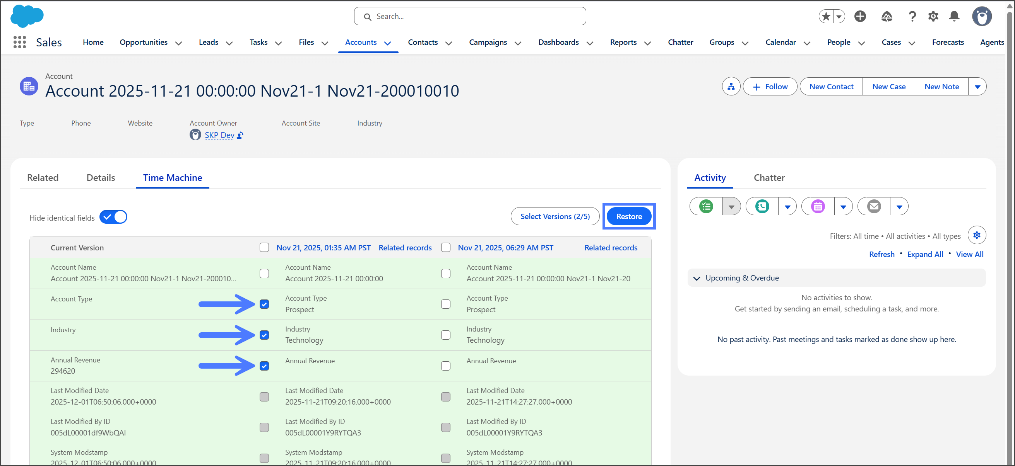
Task: Open more actions dropdown beside New Note
Action: (x=977, y=87)
